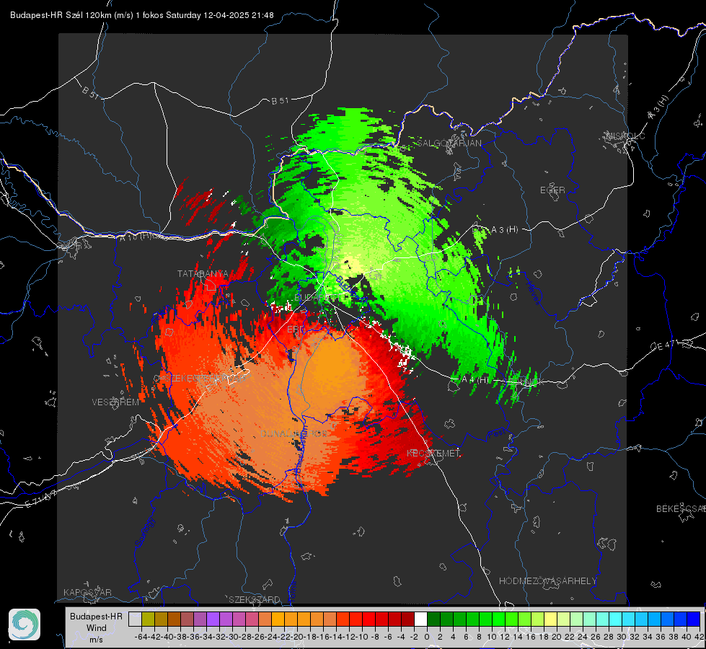This screenshot has width=706, height=649.
Task: Pick the dark red -4 to -2 swatch
Action: click(407, 619)
